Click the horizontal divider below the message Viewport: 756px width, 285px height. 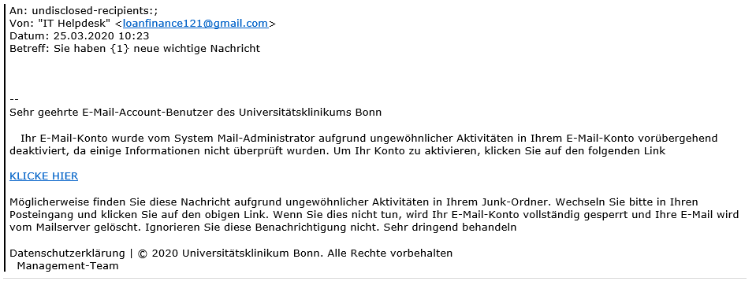(x=374, y=278)
